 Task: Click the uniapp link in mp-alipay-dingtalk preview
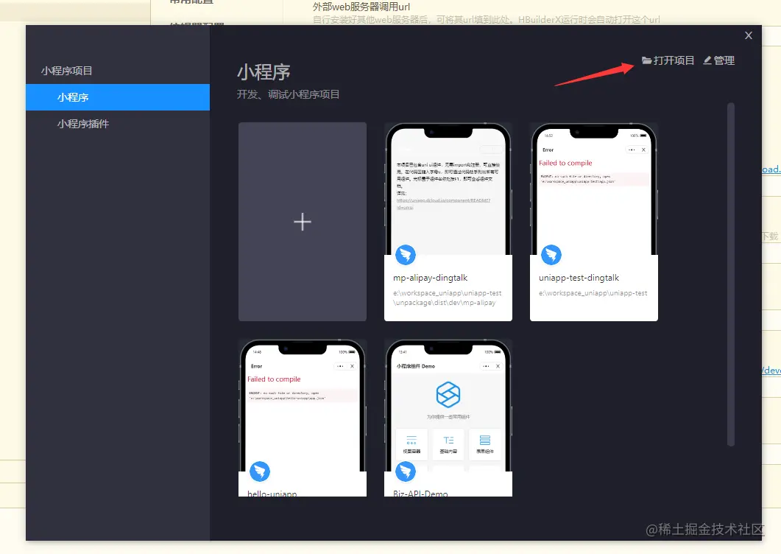pos(443,203)
